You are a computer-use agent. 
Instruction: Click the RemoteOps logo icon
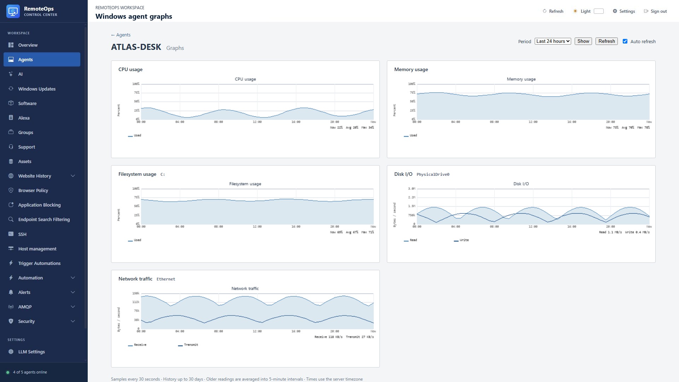coord(13,11)
